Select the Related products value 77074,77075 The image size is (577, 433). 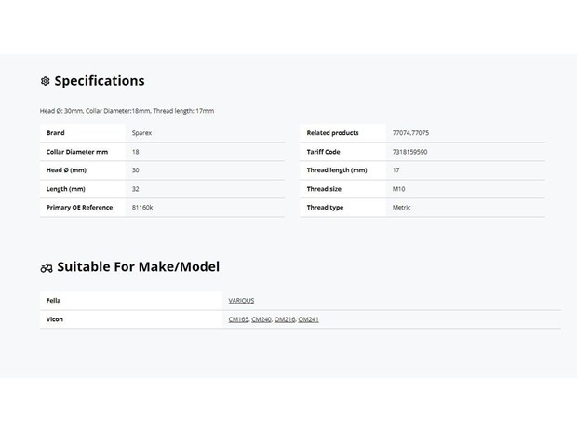coord(410,133)
